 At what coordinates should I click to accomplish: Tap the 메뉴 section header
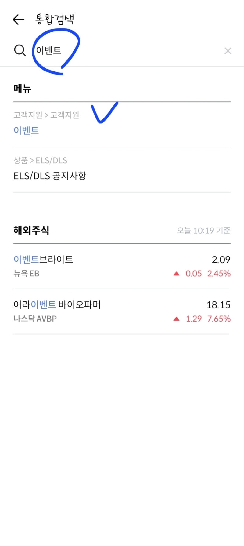click(22, 89)
